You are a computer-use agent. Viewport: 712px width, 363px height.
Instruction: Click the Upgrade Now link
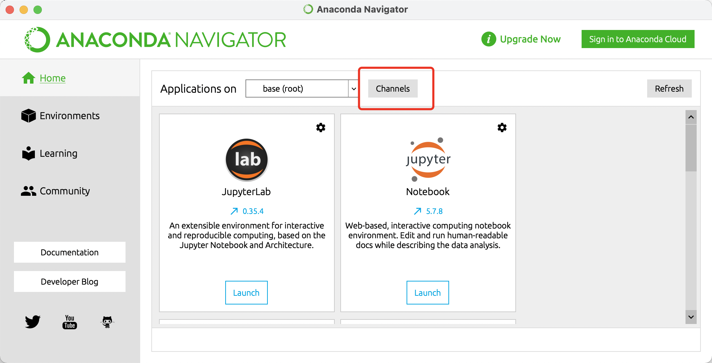click(530, 39)
